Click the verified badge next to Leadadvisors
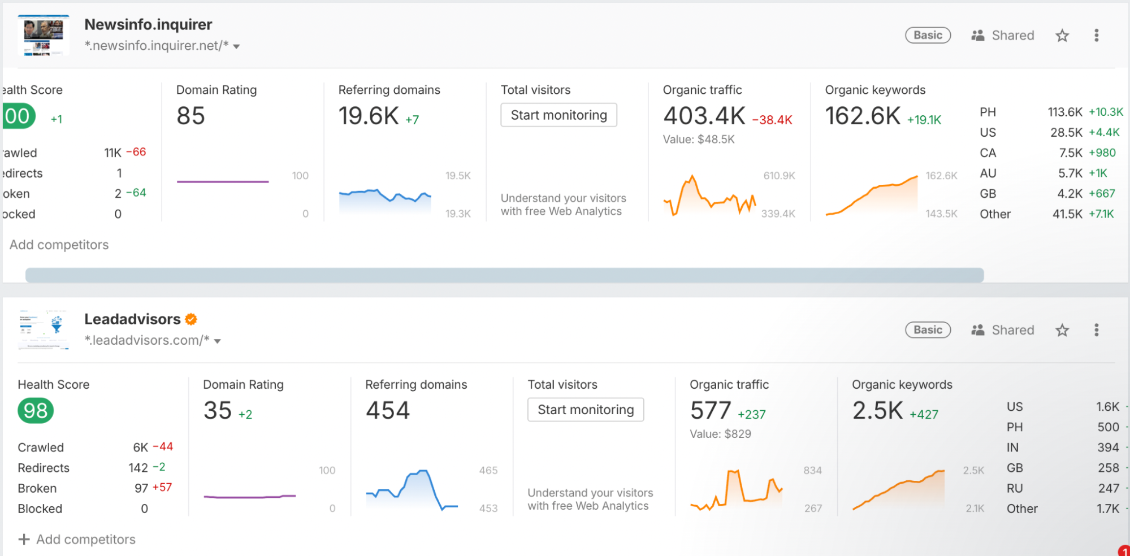The width and height of the screenshot is (1130, 556). [191, 319]
